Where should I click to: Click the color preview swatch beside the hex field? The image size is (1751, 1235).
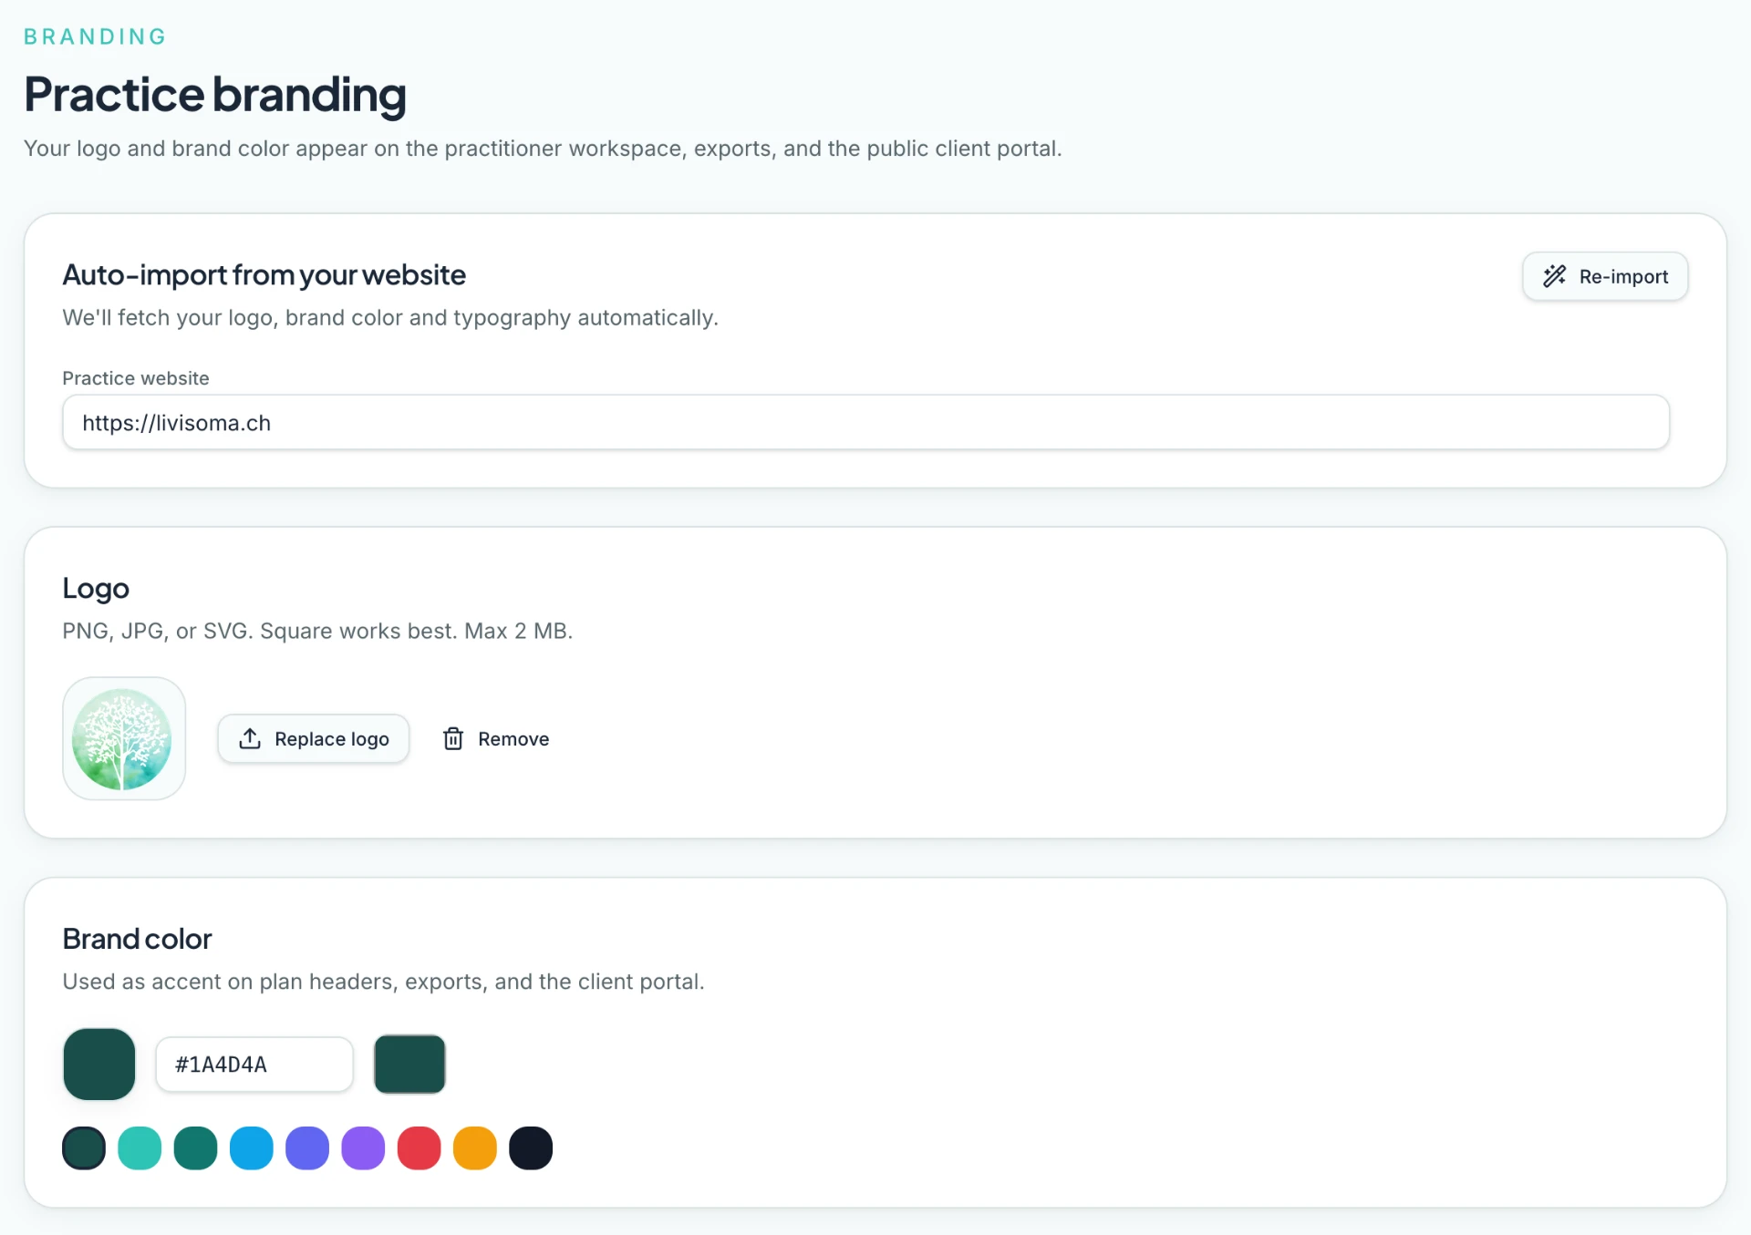(x=409, y=1064)
